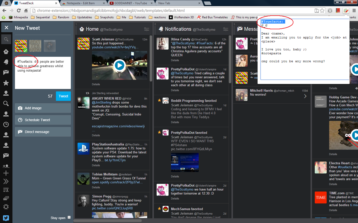The height and width of the screenshot is (223, 358).
Task: Open the lists icon above the gear
Action: point(6,190)
